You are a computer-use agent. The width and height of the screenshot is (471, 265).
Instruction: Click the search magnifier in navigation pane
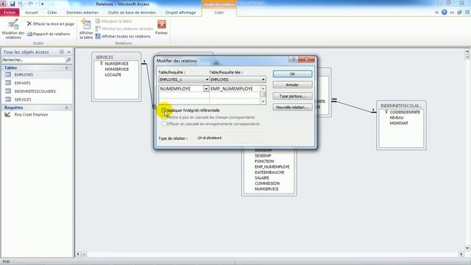tap(68, 60)
